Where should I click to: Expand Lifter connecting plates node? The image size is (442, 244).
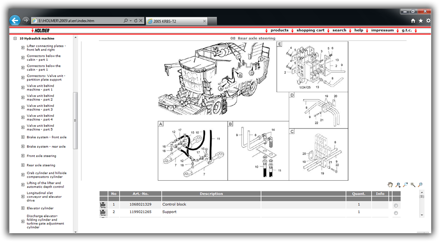23,47
